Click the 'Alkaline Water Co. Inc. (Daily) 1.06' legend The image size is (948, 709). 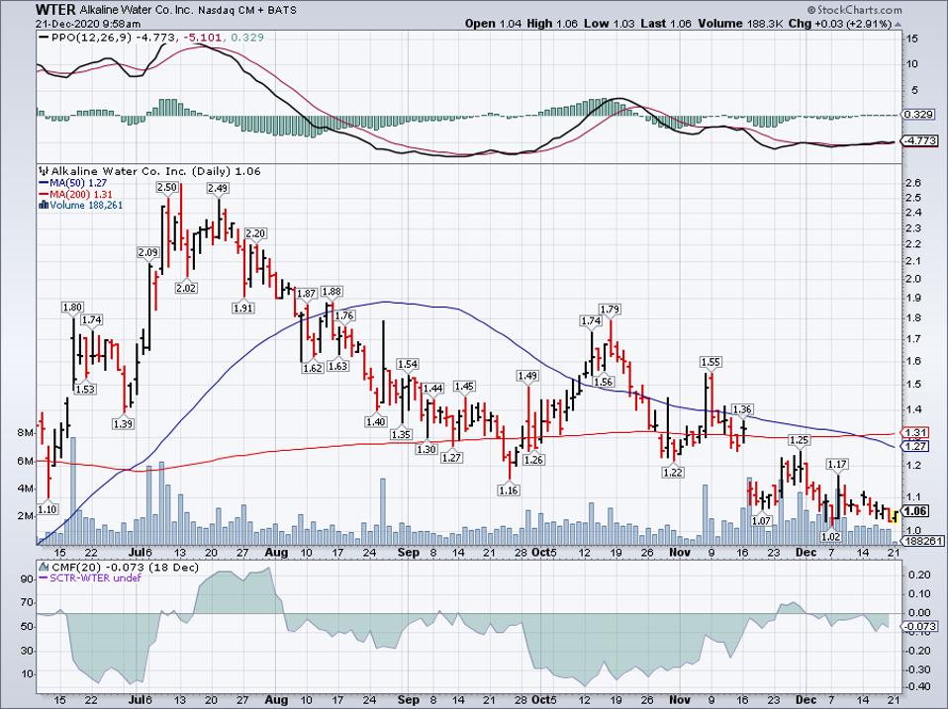tap(150, 171)
